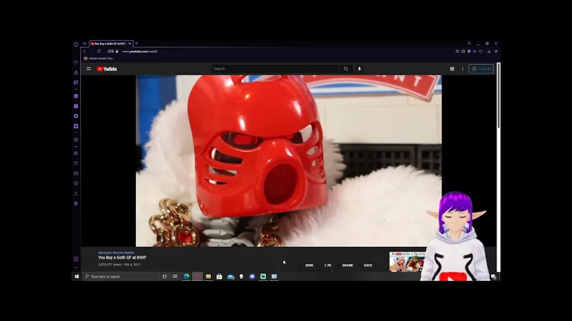572x321 pixels.
Task: Open File Explorer from the taskbar
Action: point(208,276)
